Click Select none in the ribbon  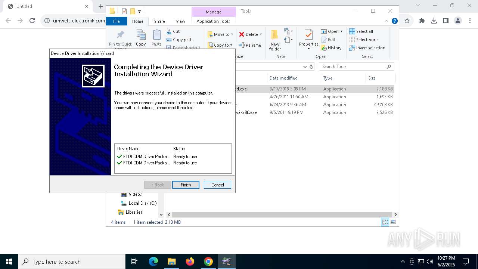(x=364, y=40)
